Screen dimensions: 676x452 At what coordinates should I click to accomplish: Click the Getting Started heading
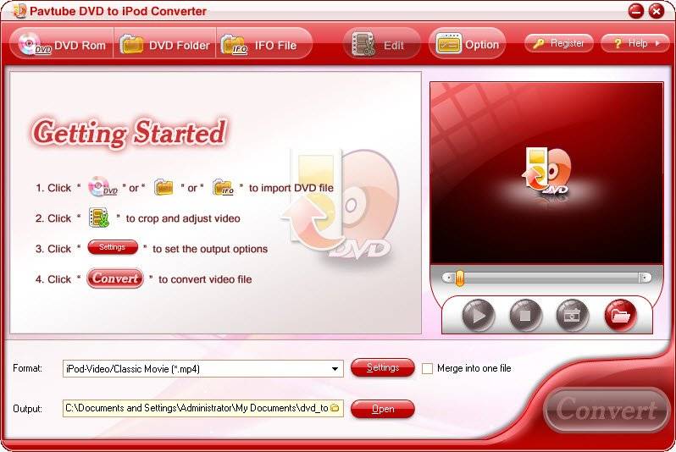pos(129,133)
